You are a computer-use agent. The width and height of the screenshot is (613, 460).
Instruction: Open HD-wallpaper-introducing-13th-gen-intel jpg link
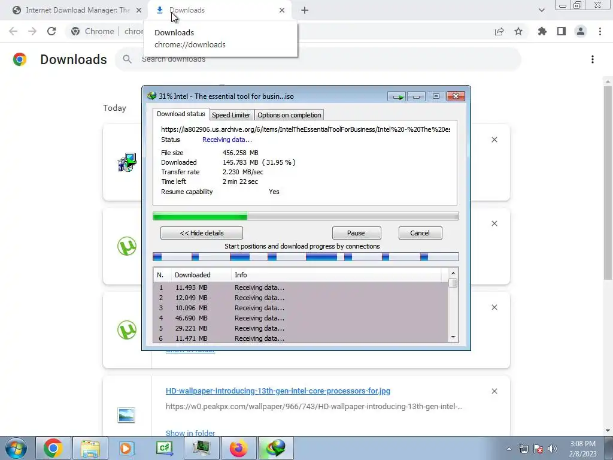[278, 391]
